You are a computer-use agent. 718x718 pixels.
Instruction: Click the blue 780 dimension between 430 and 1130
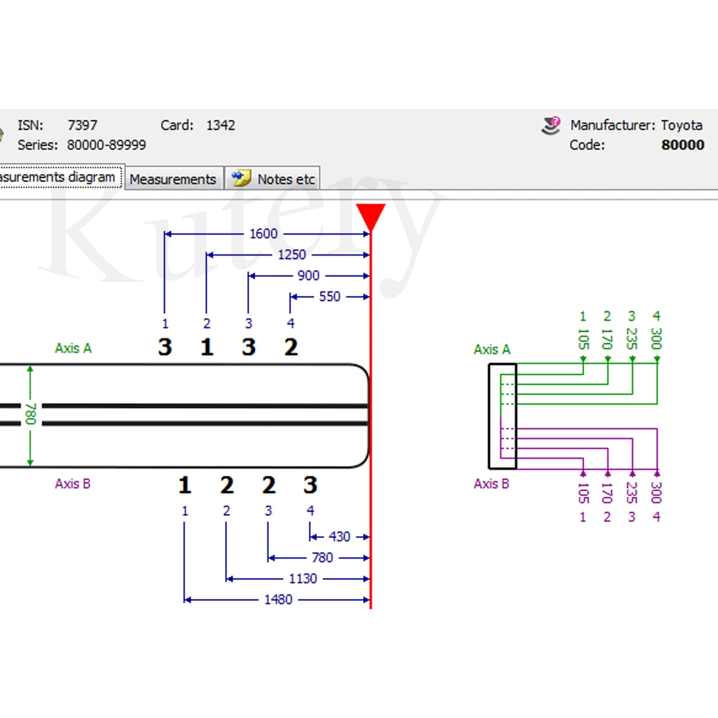(323, 558)
